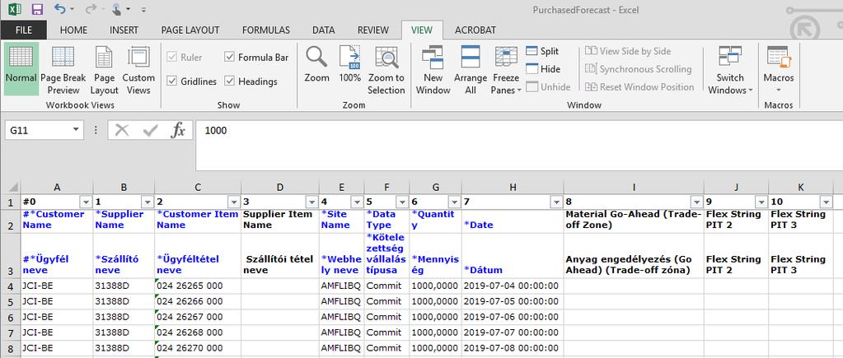Select cell with 024 26270 000

tap(198, 348)
